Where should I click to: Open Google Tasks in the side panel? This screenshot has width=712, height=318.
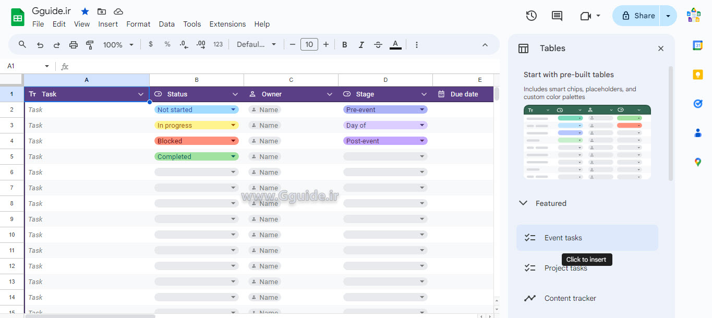697,104
